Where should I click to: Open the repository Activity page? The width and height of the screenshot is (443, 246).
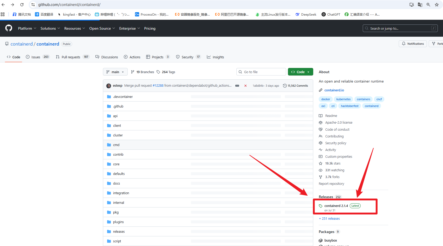coord(330,150)
